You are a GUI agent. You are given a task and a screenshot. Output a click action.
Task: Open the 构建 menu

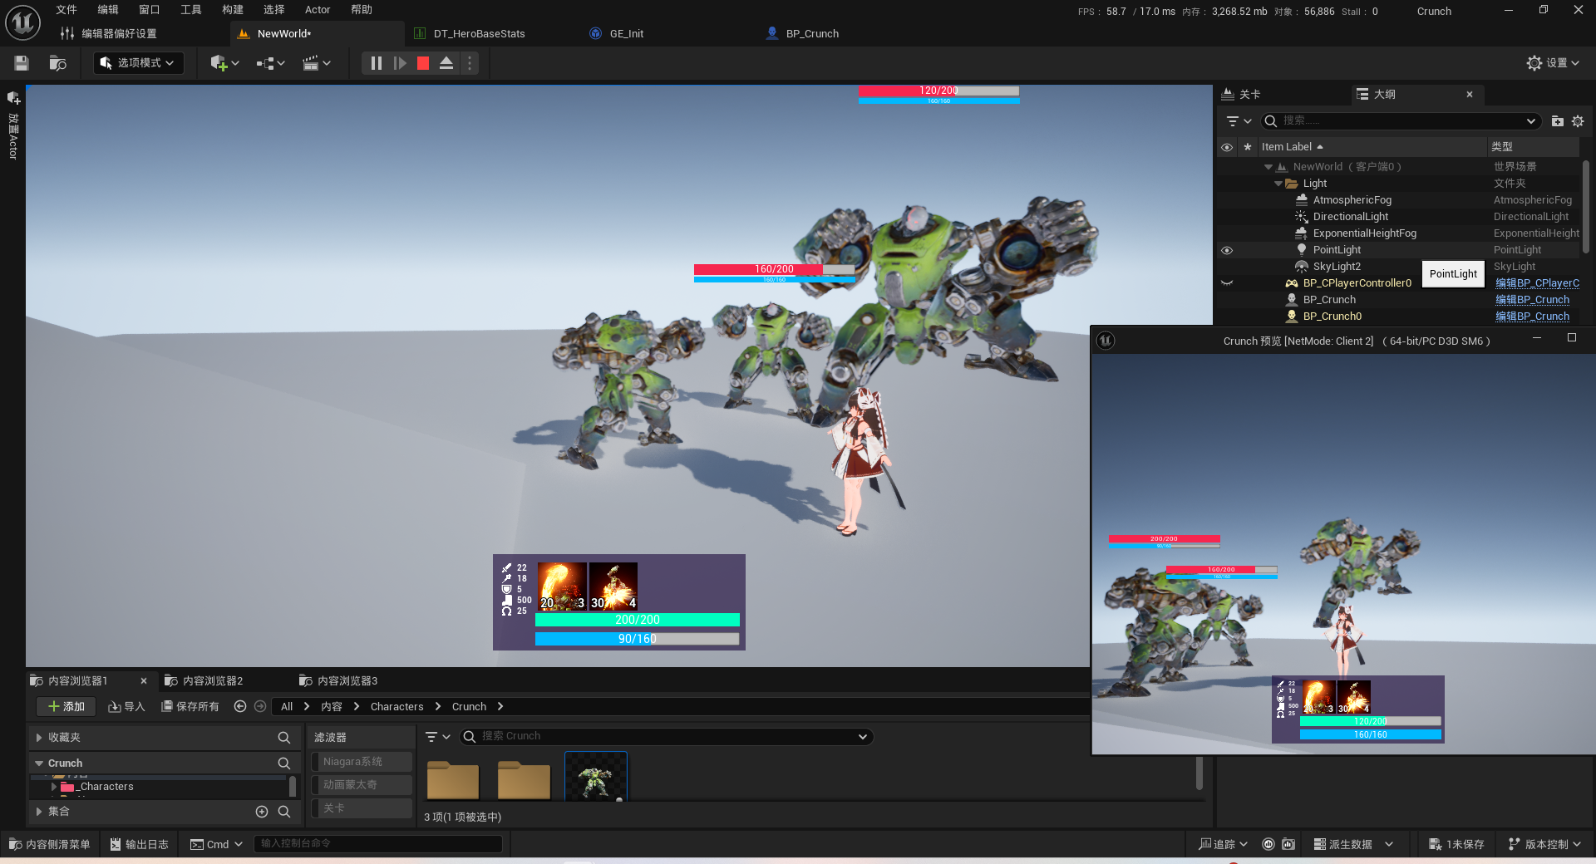(233, 10)
